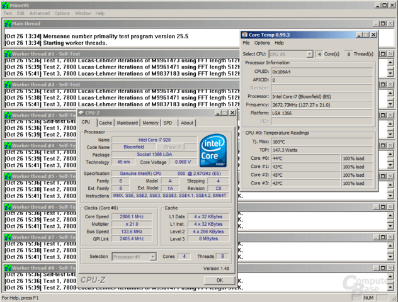Screen dimensions: 398x302
Task: Click the OK button in CPU-Z
Action: [220, 280]
